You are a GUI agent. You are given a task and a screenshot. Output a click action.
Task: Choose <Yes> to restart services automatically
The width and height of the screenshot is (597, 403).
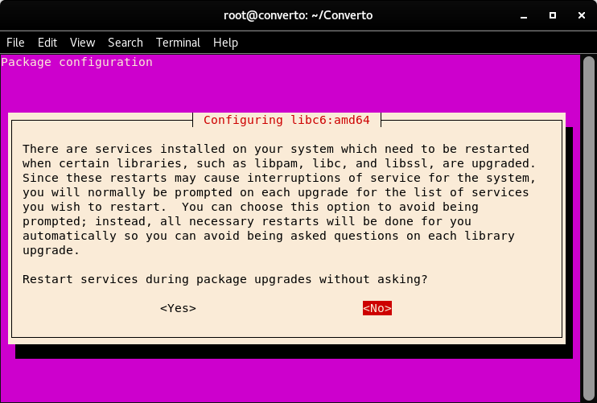178,308
